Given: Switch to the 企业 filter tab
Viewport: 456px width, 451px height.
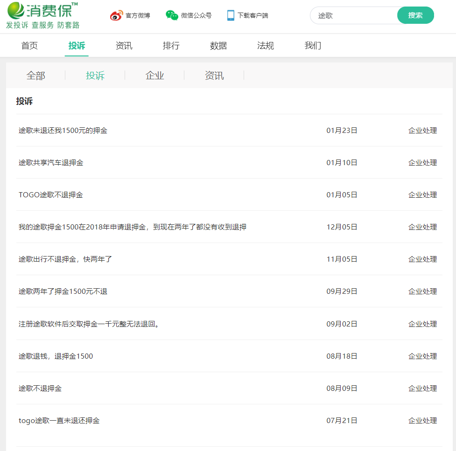Looking at the screenshot, I should click(154, 76).
